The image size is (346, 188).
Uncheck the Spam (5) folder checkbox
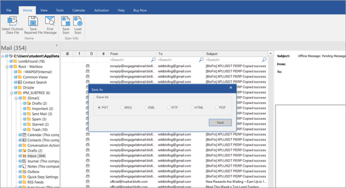(25, 119)
